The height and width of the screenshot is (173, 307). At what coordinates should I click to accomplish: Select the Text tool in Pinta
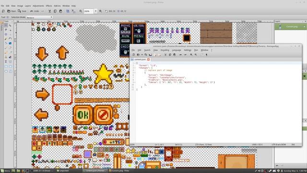[x=6, y=62]
